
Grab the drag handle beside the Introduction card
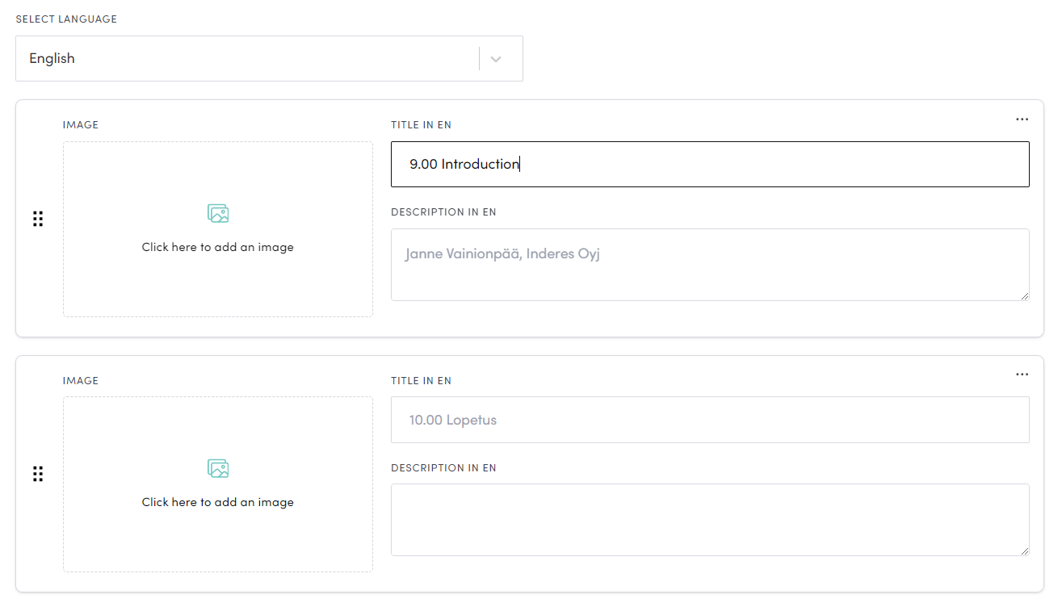37,218
